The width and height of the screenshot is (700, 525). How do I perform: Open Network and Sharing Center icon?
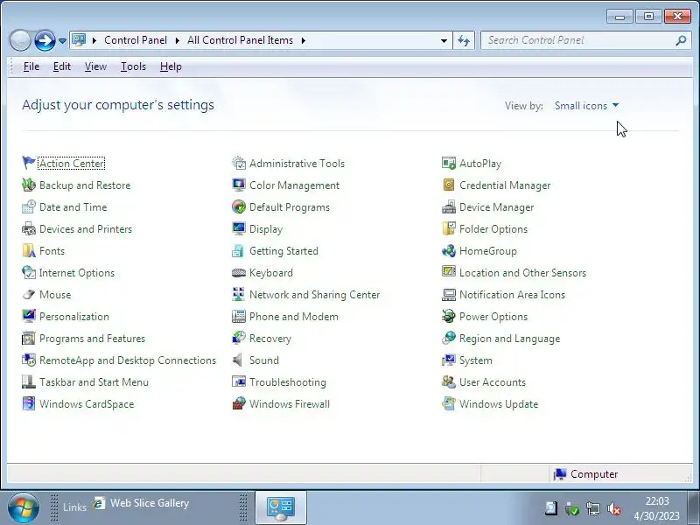tap(239, 294)
